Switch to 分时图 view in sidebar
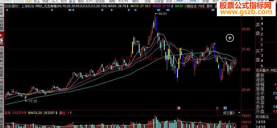 [x=2, y=24]
